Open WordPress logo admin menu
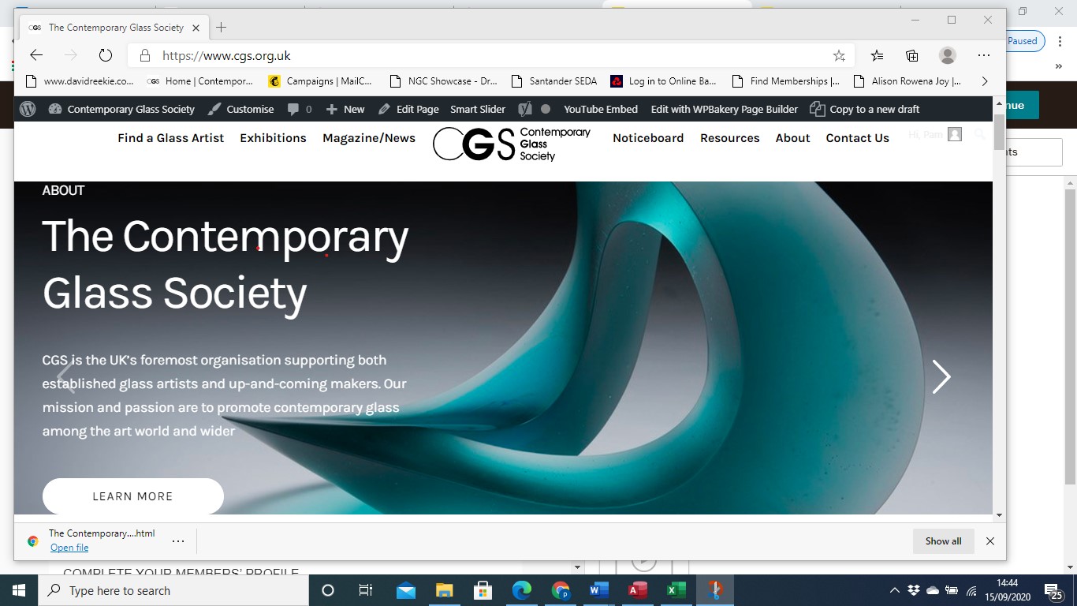 click(28, 109)
